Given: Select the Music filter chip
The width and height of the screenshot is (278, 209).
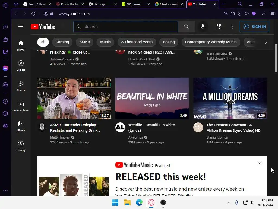Looking at the screenshot, I should [x=105, y=42].
